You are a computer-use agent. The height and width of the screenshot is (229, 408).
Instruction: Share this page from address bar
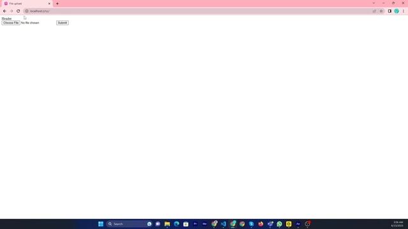[374, 11]
